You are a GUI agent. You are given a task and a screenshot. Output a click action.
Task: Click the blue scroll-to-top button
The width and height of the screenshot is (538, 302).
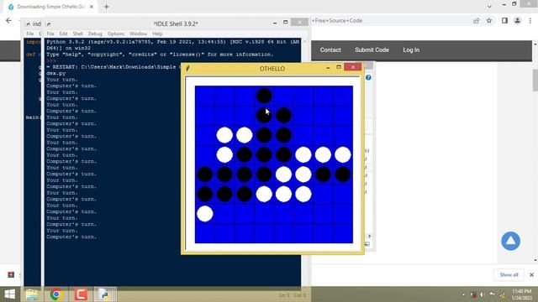tap(510, 241)
